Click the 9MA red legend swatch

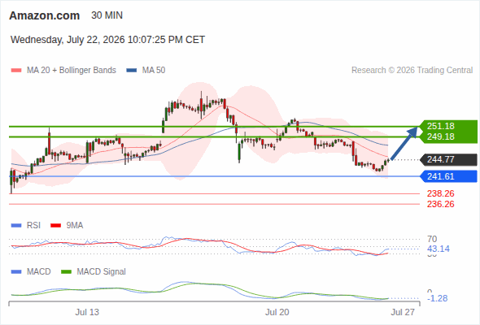pos(55,226)
